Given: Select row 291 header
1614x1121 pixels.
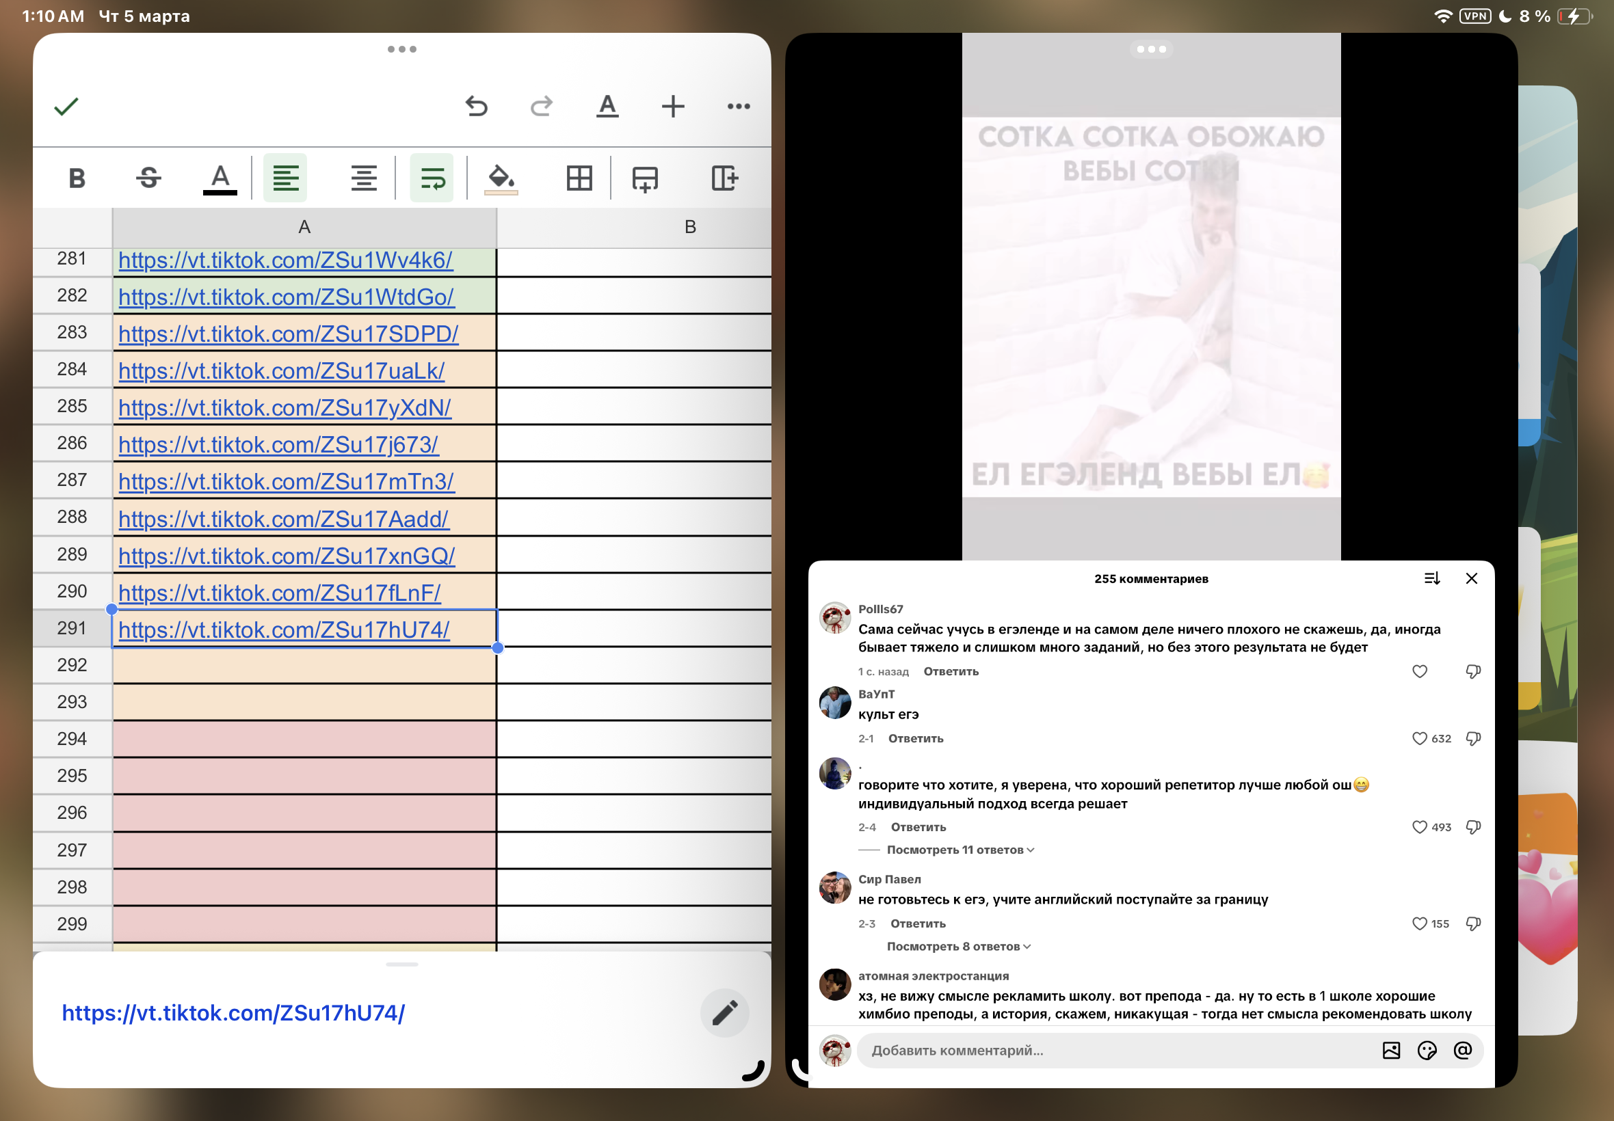Looking at the screenshot, I should [72, 629].
